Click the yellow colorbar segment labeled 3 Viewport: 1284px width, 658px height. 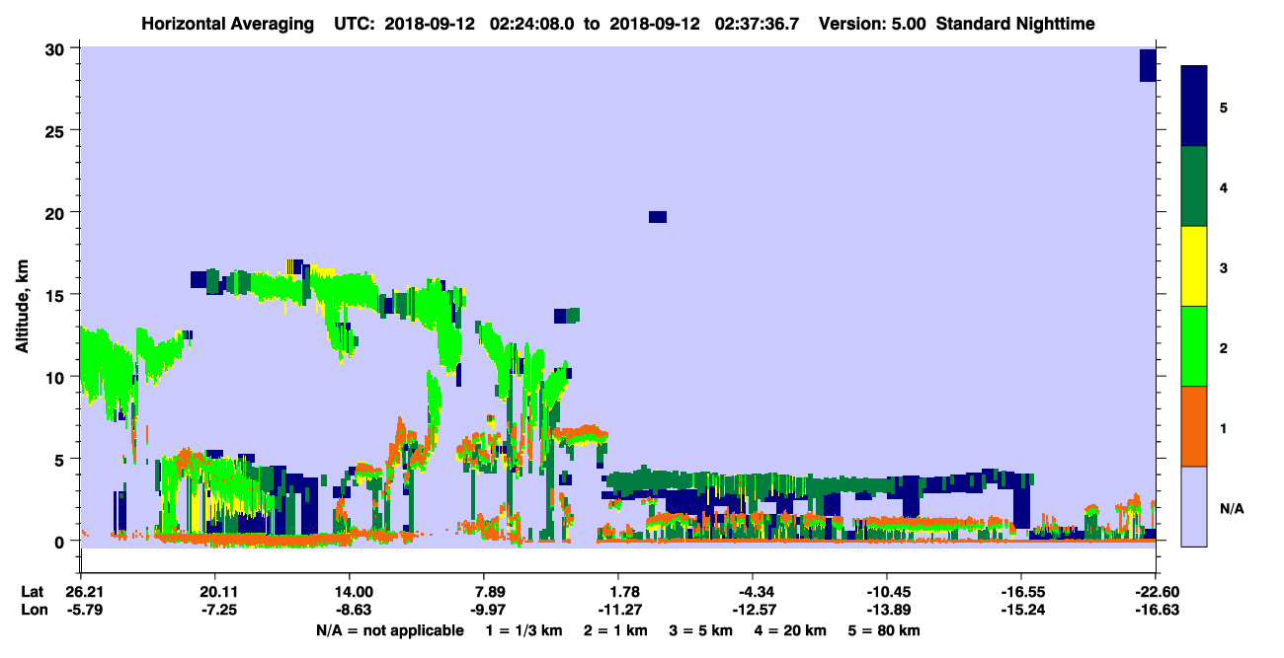[x=1194, y=266]
